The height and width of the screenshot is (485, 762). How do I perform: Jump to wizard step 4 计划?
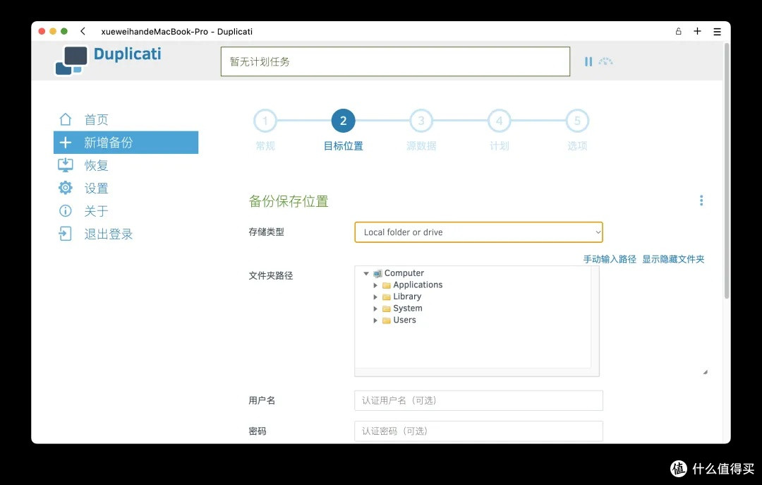pos(499,121)
